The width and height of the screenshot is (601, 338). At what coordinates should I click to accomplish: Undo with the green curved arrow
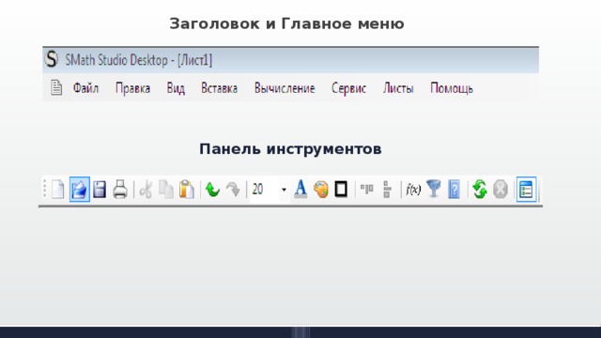[212, 190]
